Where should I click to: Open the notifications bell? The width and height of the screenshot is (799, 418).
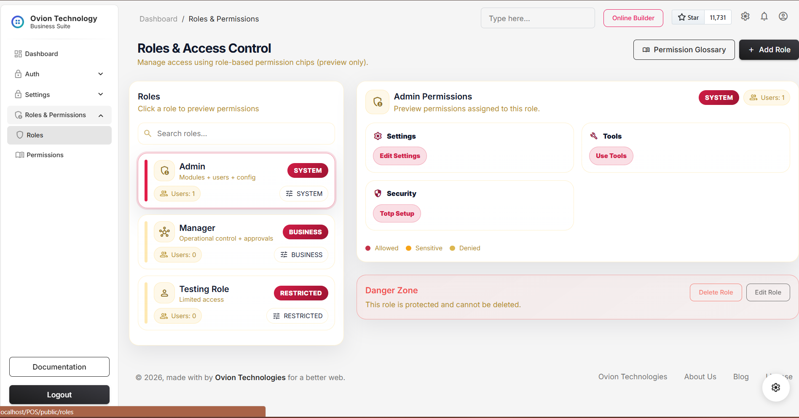pyautogui.click(x=764, y=16)
